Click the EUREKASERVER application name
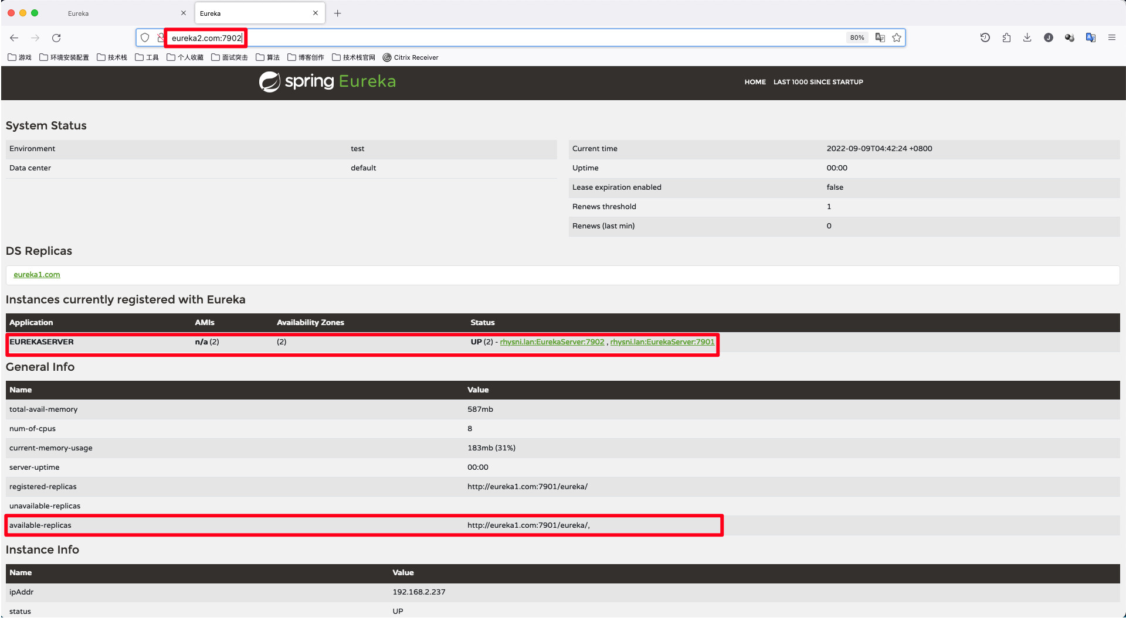Screen dimensions: 1126x618 42,342
